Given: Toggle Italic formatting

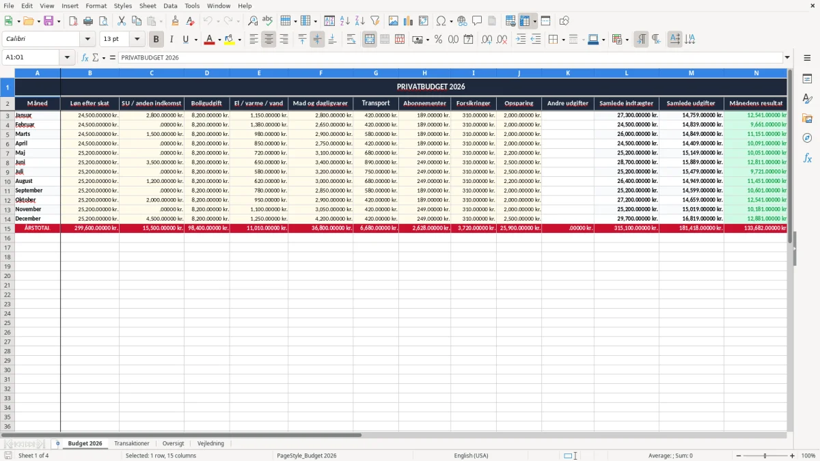Looking at the screenshot, I should pos(171,40).
